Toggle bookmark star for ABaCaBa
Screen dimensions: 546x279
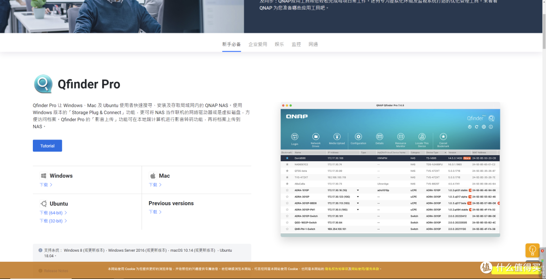point(287,184)
